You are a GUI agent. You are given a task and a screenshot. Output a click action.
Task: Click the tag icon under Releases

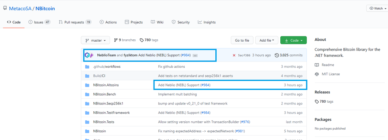(x=317, y=101)
